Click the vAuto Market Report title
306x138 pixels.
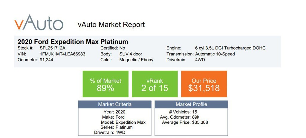(x=111, y=24)
